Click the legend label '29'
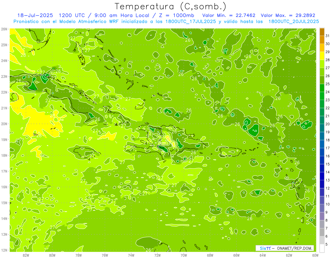 coord(327,52)
